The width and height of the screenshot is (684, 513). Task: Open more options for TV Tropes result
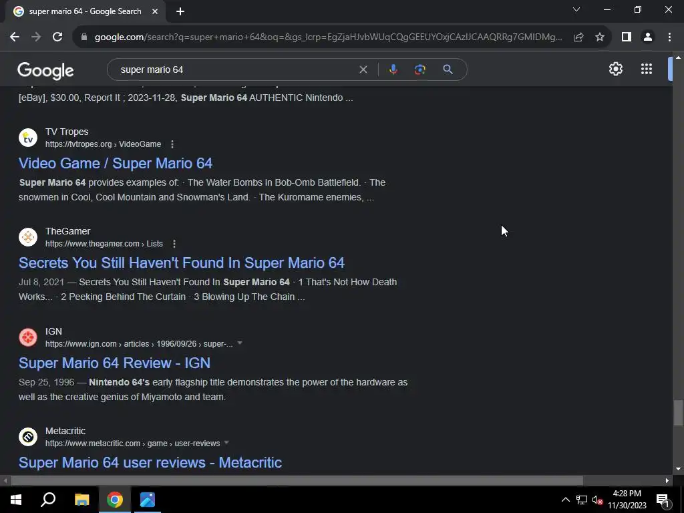tap(172, 144)
